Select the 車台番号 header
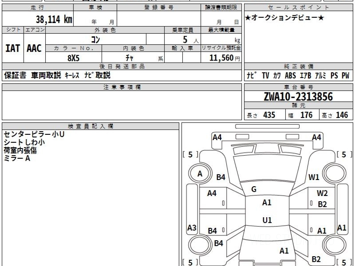The height and width of the screenshot is (266, 355). click(x=299, y=87)
